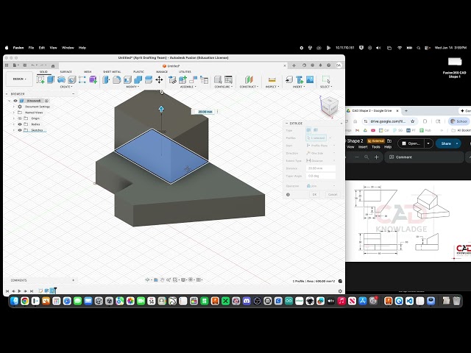The image size is (471, 353).
Task: Open the Operation Join dropdown
Action: tap(321, 186)
